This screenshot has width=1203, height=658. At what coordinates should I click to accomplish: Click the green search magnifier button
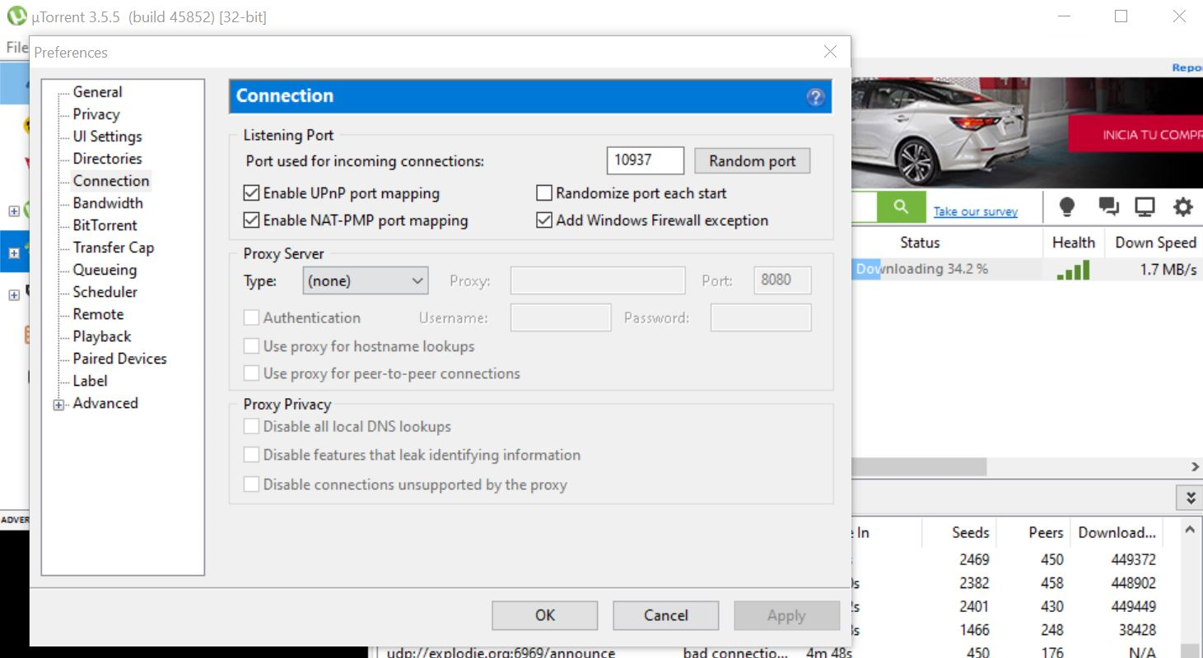(x=901, y=207)
